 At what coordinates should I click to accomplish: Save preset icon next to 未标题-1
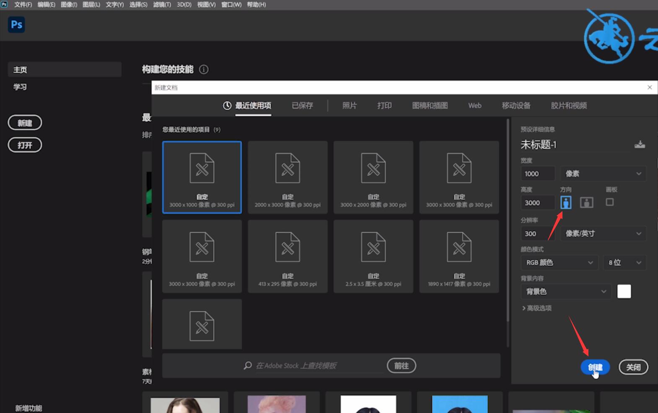[640, 145]
